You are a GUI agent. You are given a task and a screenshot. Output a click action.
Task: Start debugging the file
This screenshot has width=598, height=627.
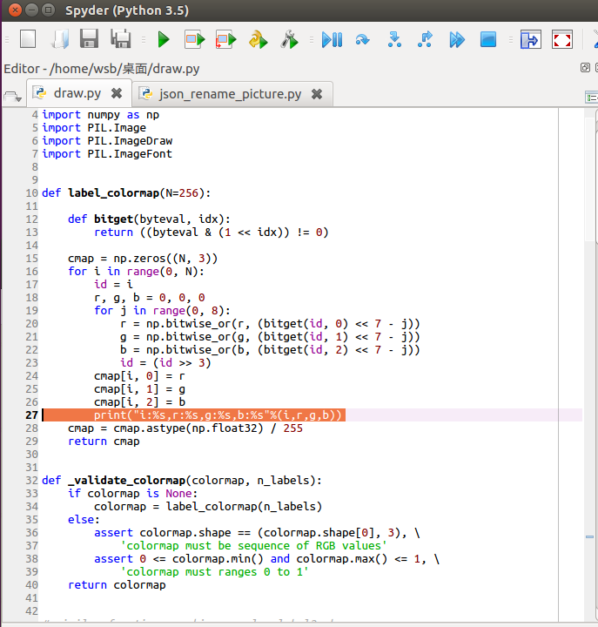click(x=332, y=39)
